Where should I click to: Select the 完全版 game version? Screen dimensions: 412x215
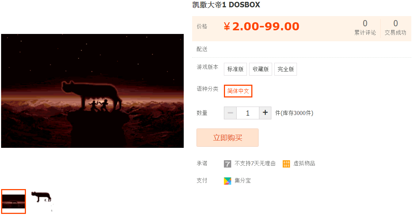pyautogui.click(x=286, y=69)
